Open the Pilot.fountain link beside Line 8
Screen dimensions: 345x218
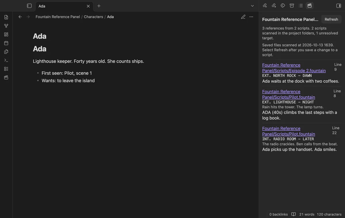coord(289,94)
